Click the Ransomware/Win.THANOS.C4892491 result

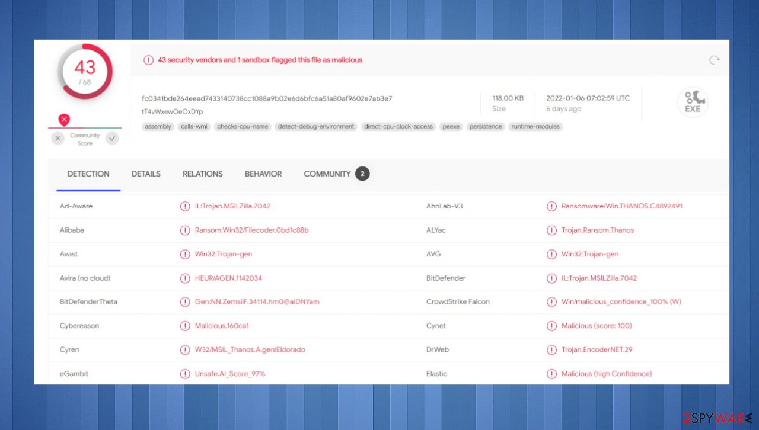622,206
